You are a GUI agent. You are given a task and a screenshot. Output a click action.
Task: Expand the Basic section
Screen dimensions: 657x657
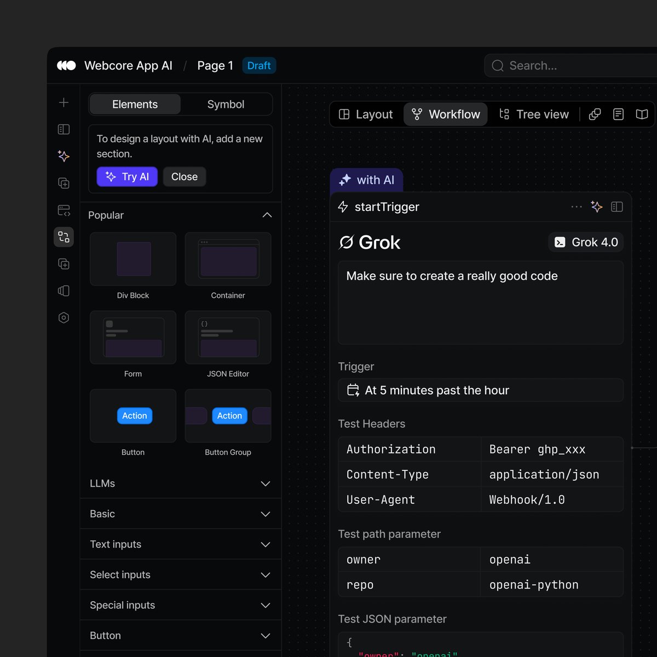tap(180, 514)
